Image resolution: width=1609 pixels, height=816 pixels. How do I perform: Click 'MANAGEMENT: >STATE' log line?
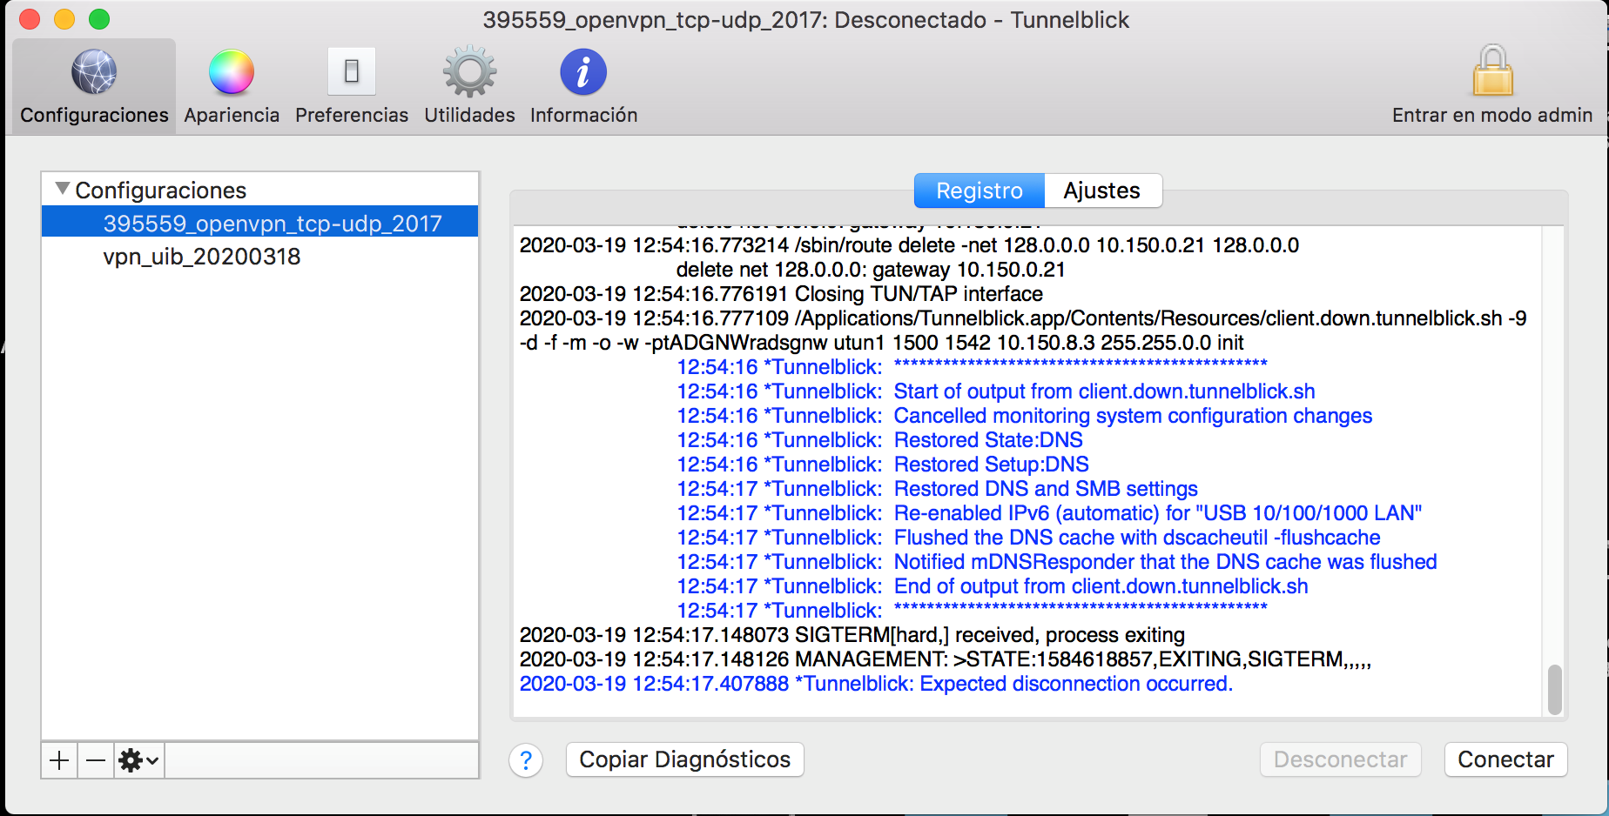coord(946,659)
